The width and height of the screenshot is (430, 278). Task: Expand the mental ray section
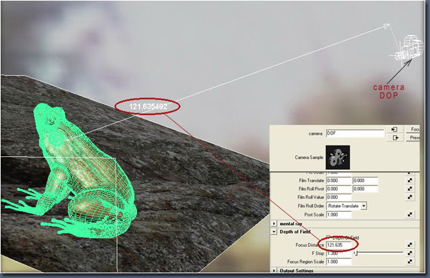pos(273,223)
